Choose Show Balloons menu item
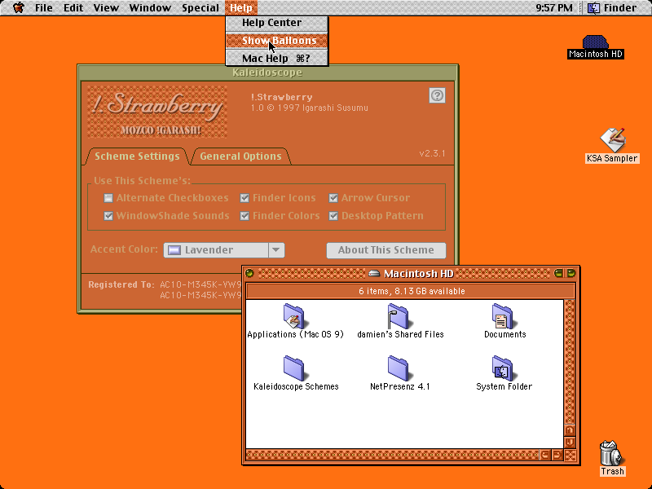This screenshot has height=489, width=652. click(x=277, y=41)
